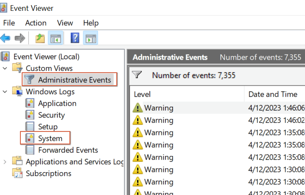This screenshot has height=195, width=305.
Task: Collapse the Custom Views tree node
Action: pos(5,68)
